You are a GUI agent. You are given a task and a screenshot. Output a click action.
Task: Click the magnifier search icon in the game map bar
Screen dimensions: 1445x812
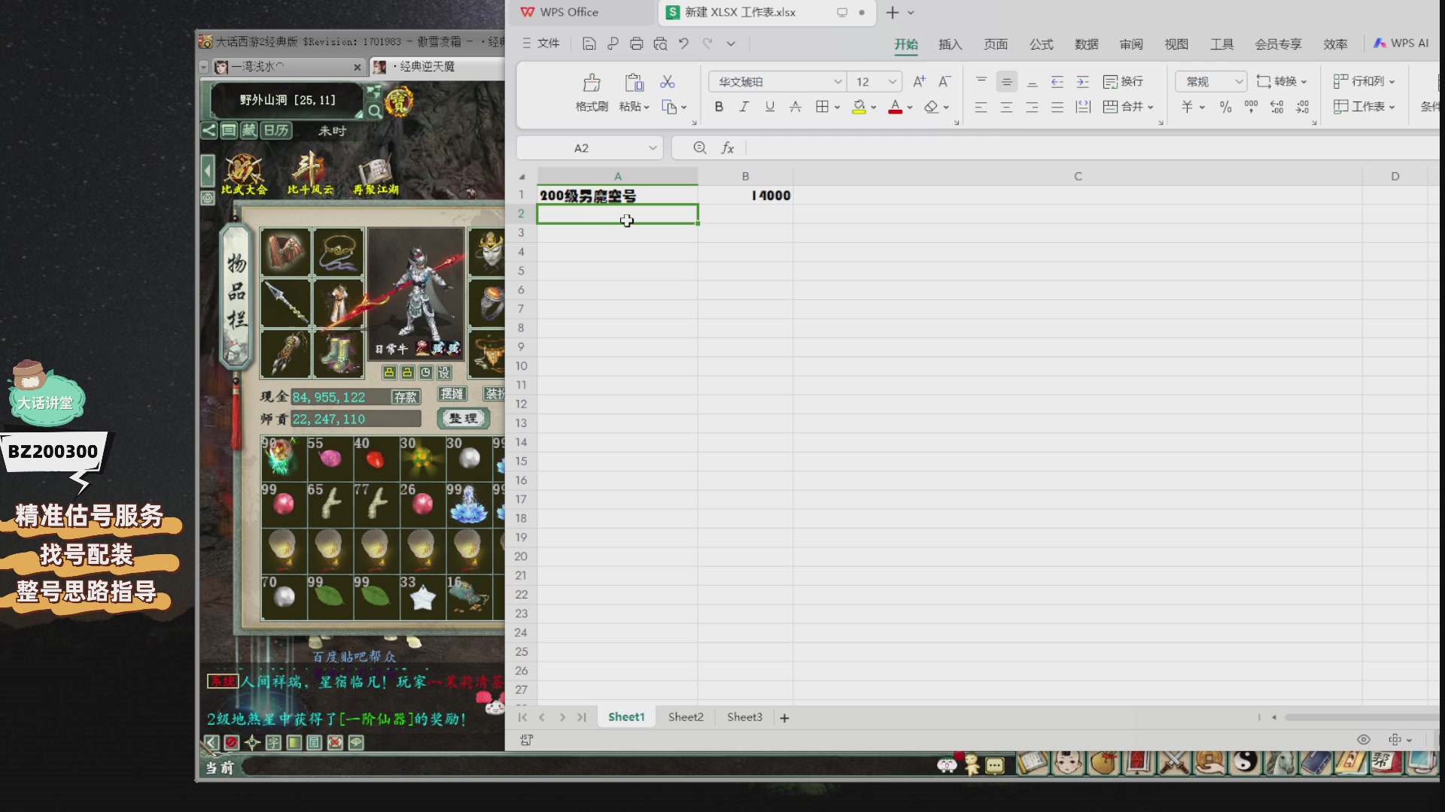374,112
